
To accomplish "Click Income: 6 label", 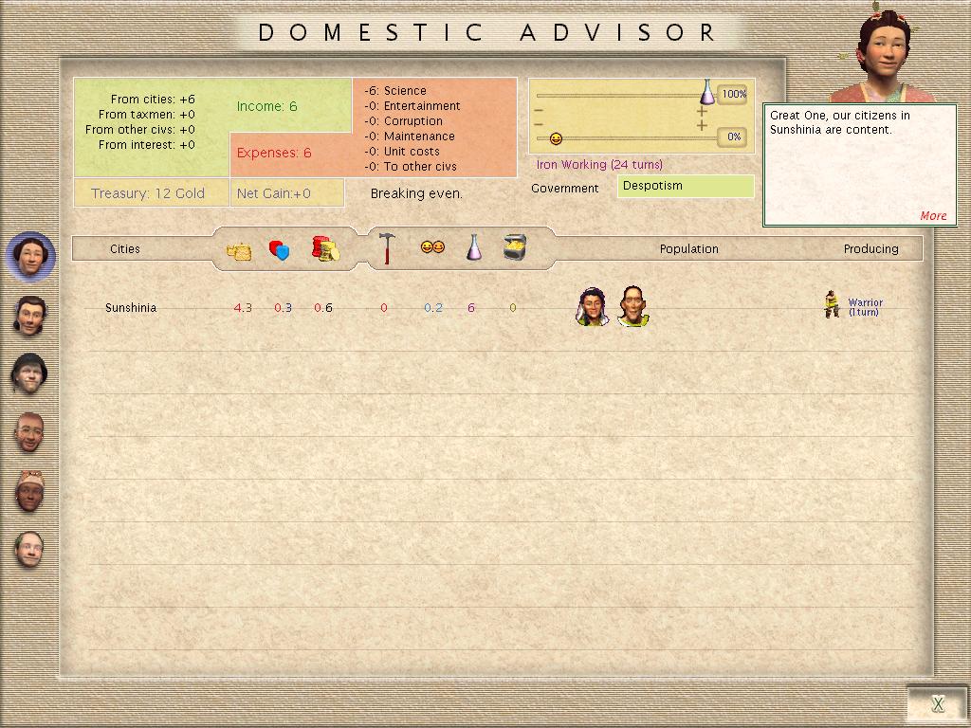I will point(266,106).
